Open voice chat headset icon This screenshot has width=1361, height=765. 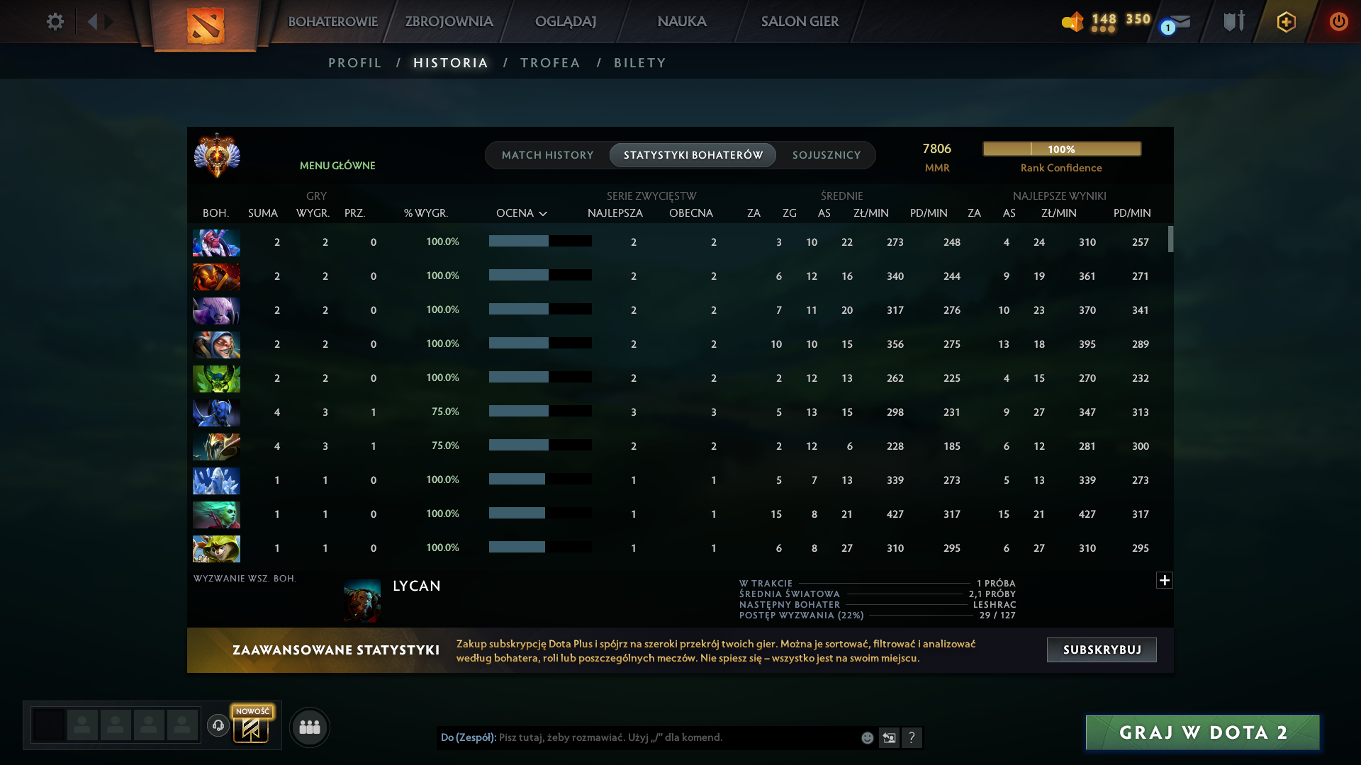point(218,725)
